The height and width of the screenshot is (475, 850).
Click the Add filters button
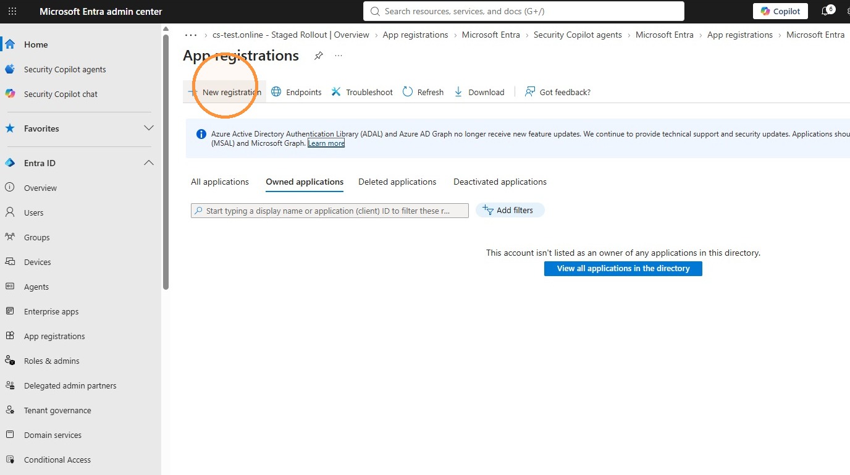[510, 210]
